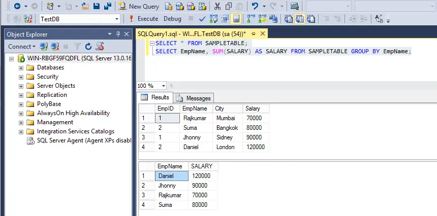The image size is (437, 216).
Task: Click the New Project icon
Action: click(50, 6)
